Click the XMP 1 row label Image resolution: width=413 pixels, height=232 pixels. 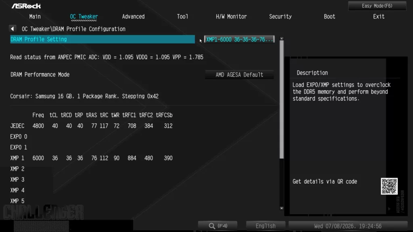pos(17,158)
